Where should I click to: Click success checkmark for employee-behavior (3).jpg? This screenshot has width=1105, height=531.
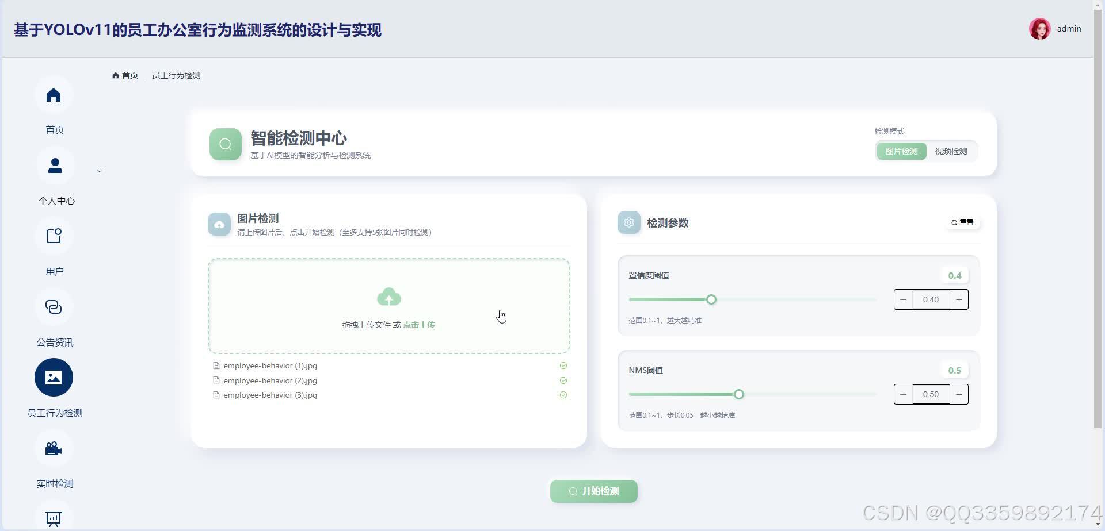click(563, 395)
